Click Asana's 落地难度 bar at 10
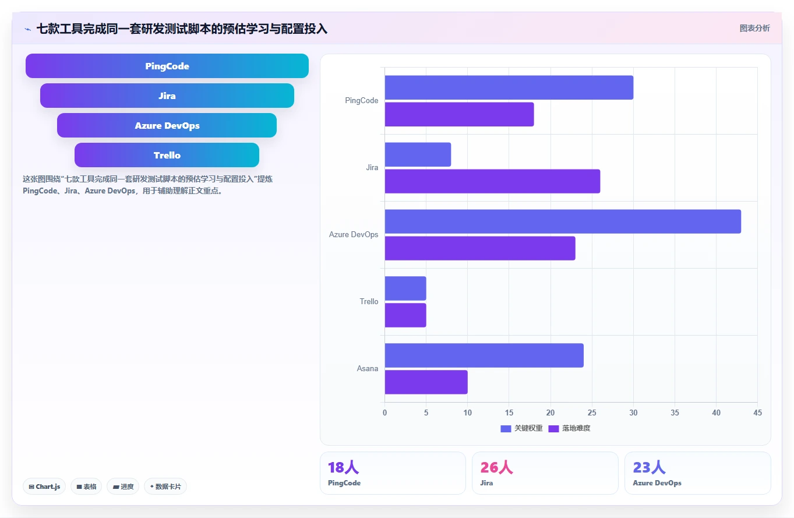 point(426,382)
